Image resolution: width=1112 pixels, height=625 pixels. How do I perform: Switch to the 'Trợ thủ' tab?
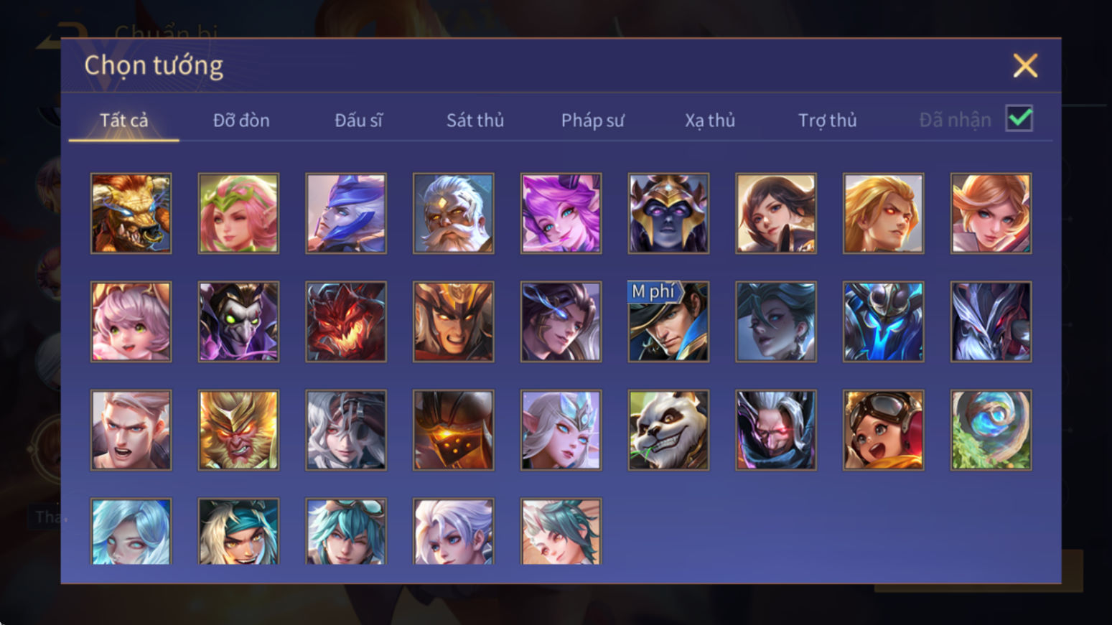click(x=827, y=120)
